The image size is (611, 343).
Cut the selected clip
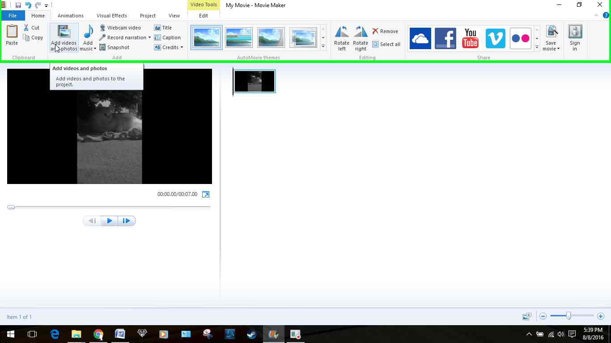(32, 28)
